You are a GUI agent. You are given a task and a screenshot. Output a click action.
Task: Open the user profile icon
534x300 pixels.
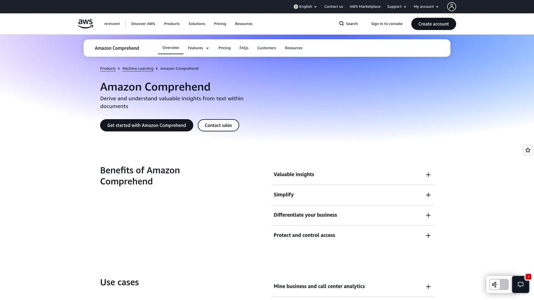click(451, 7)
